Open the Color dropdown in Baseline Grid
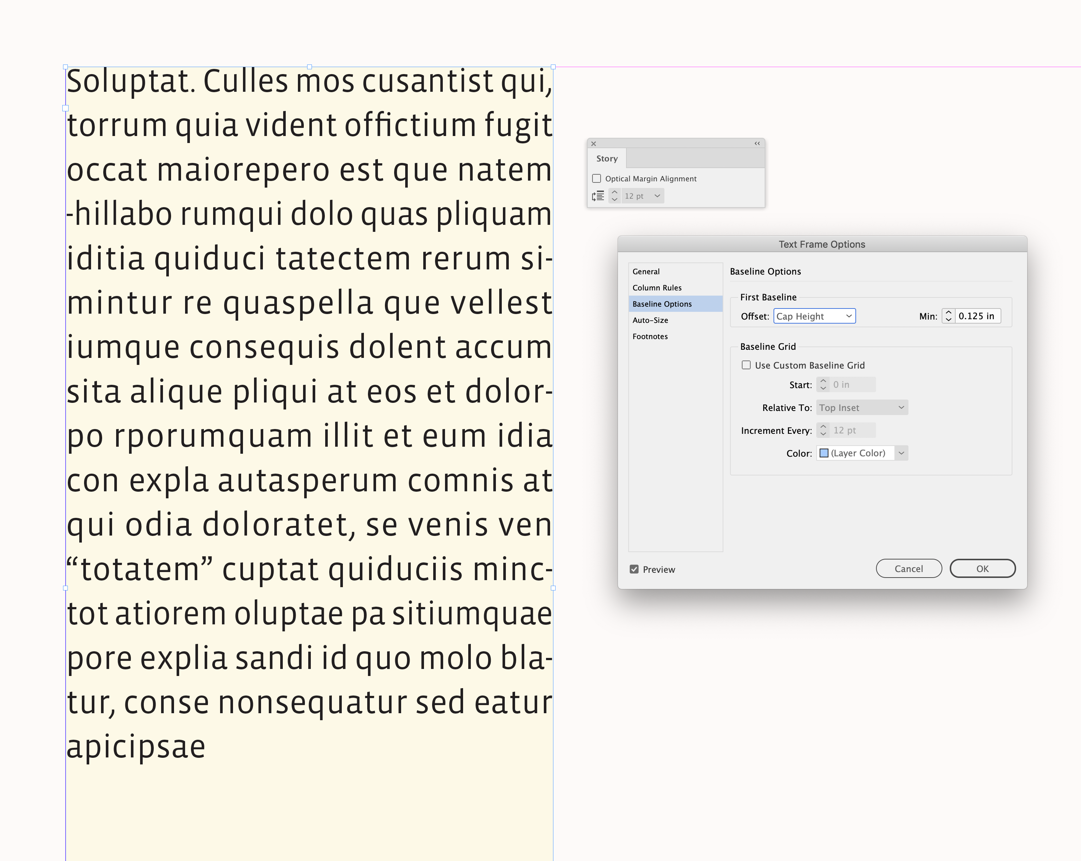Screen dimensions: 1081x861 tap(901, 453)
